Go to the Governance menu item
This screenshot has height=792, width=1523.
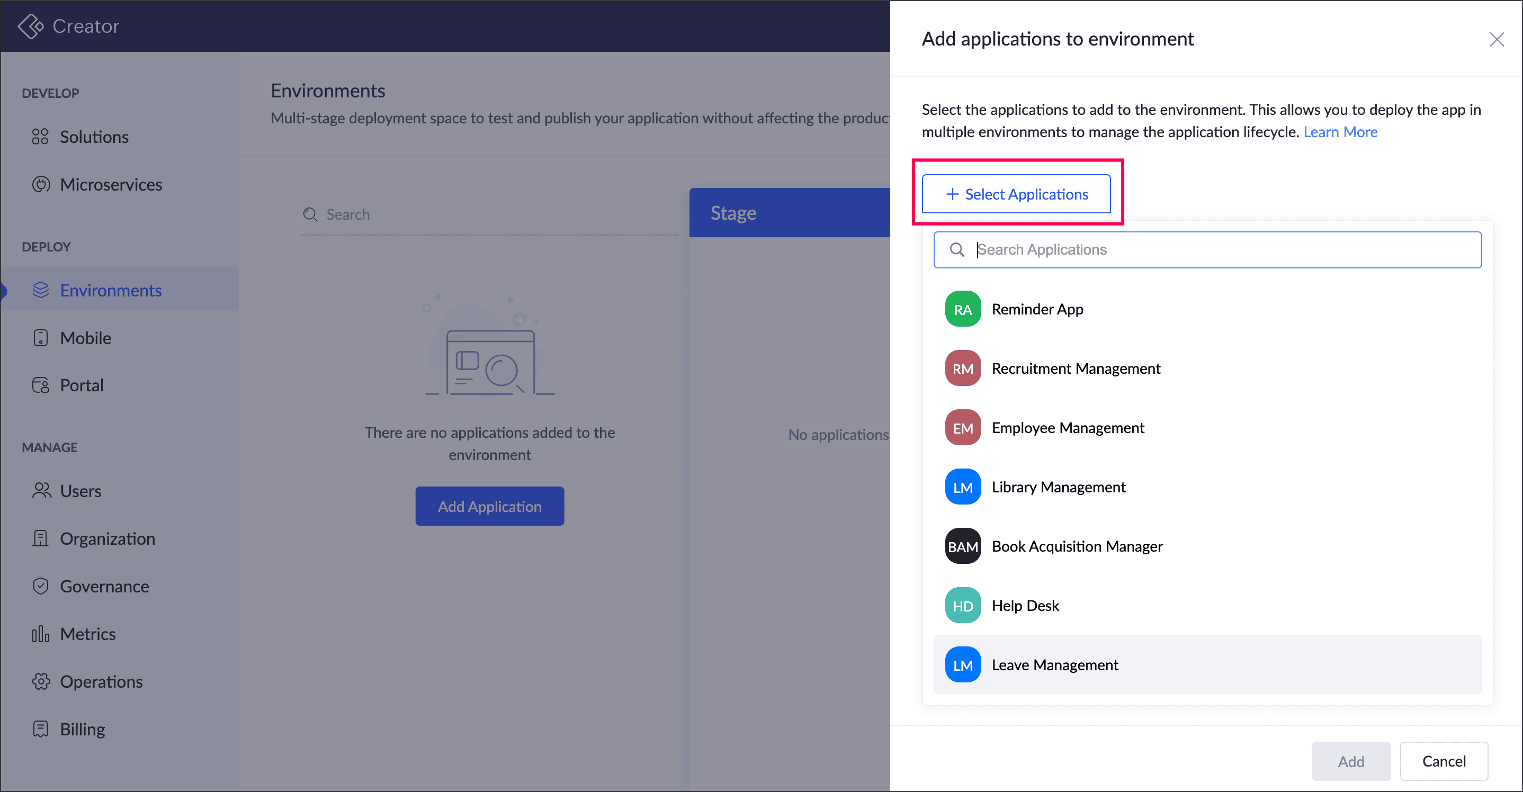pos(104,586)
